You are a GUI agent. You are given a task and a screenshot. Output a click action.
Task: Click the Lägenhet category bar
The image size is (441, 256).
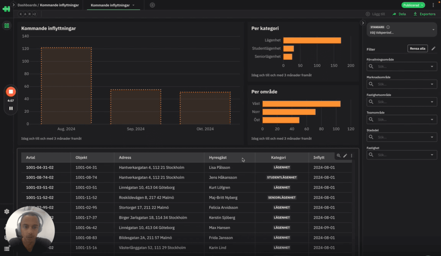click(312, 40)
